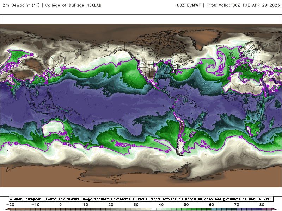Click the -20 label on the color scale
282x211 pixels.
tap(10, 205)
